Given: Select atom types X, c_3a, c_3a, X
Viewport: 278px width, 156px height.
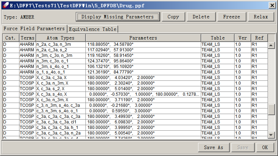Looking at the screenshot, I should pyautogui.click(x=61, y=78).
